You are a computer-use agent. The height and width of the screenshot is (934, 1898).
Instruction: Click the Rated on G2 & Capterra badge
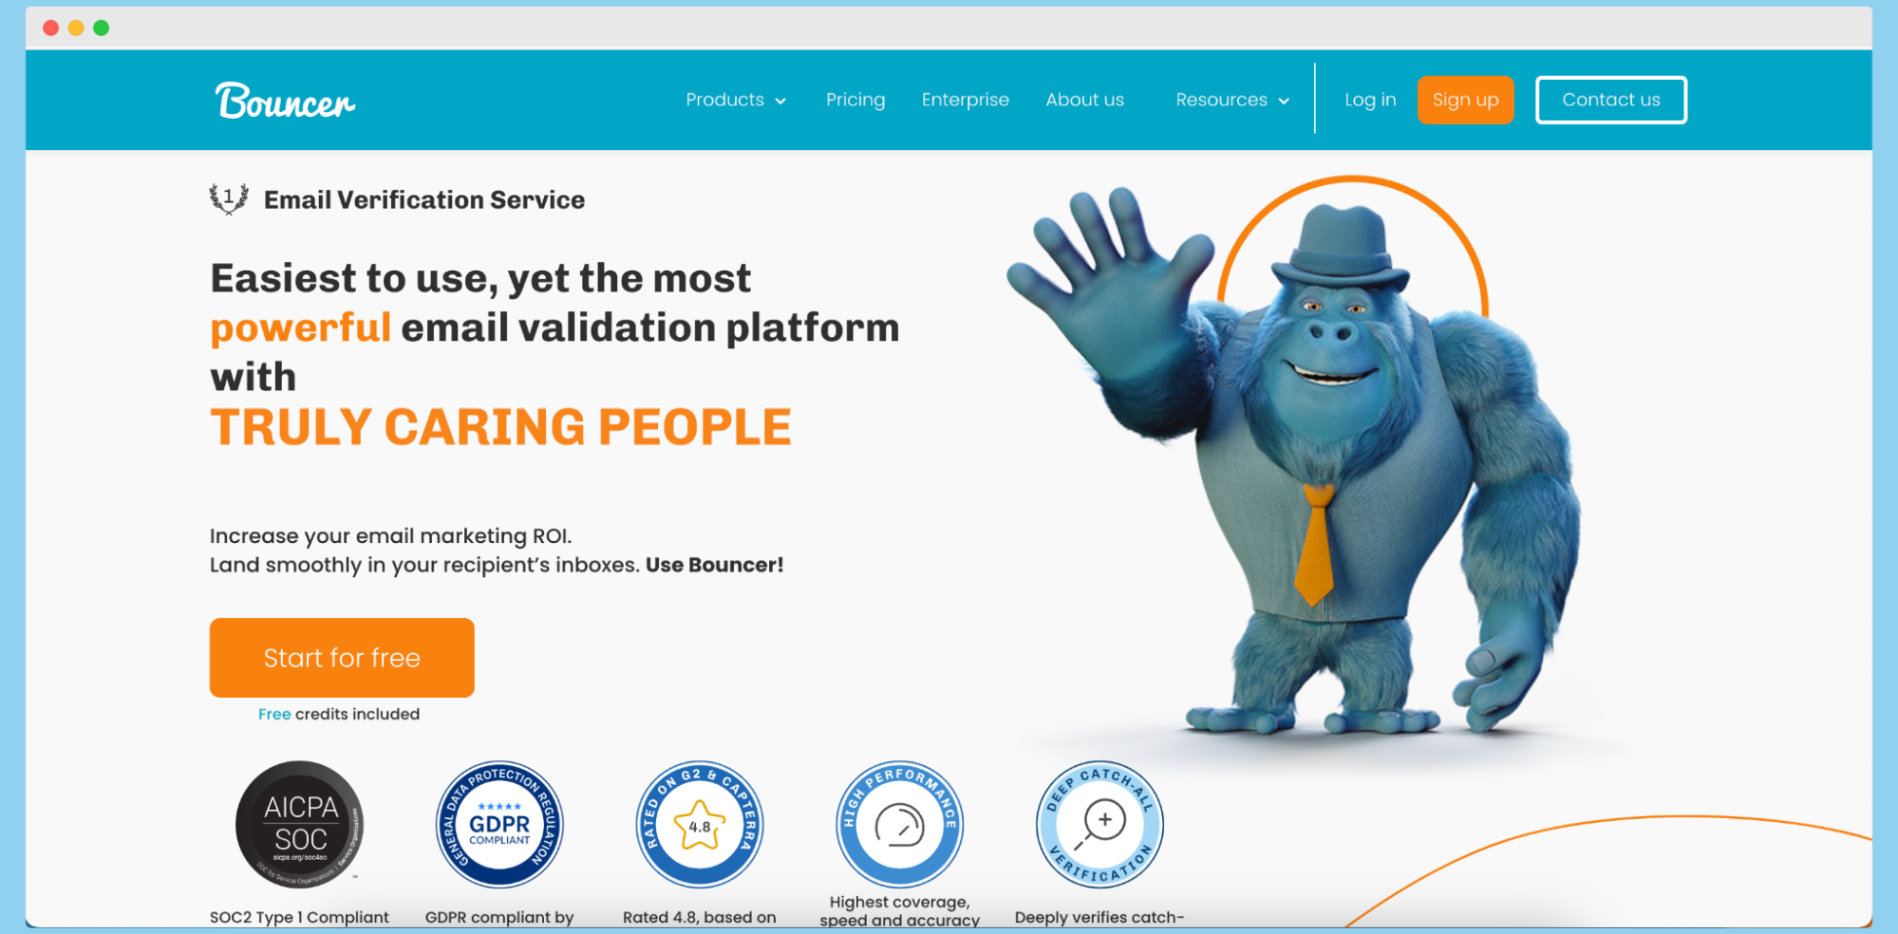pos(700,824)
